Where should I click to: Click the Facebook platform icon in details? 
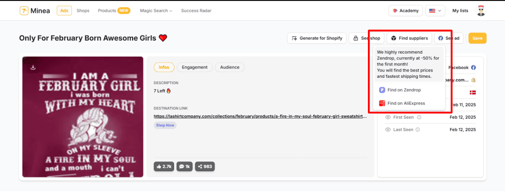tap(473, 67)
